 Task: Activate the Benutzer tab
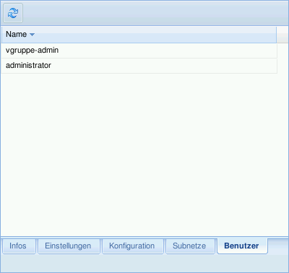pyautogui.click(x=242, y=246)
